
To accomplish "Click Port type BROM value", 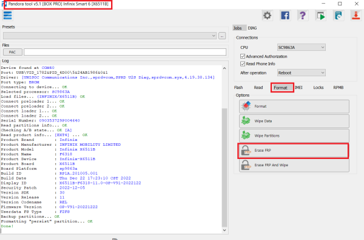I will [34, 82].
